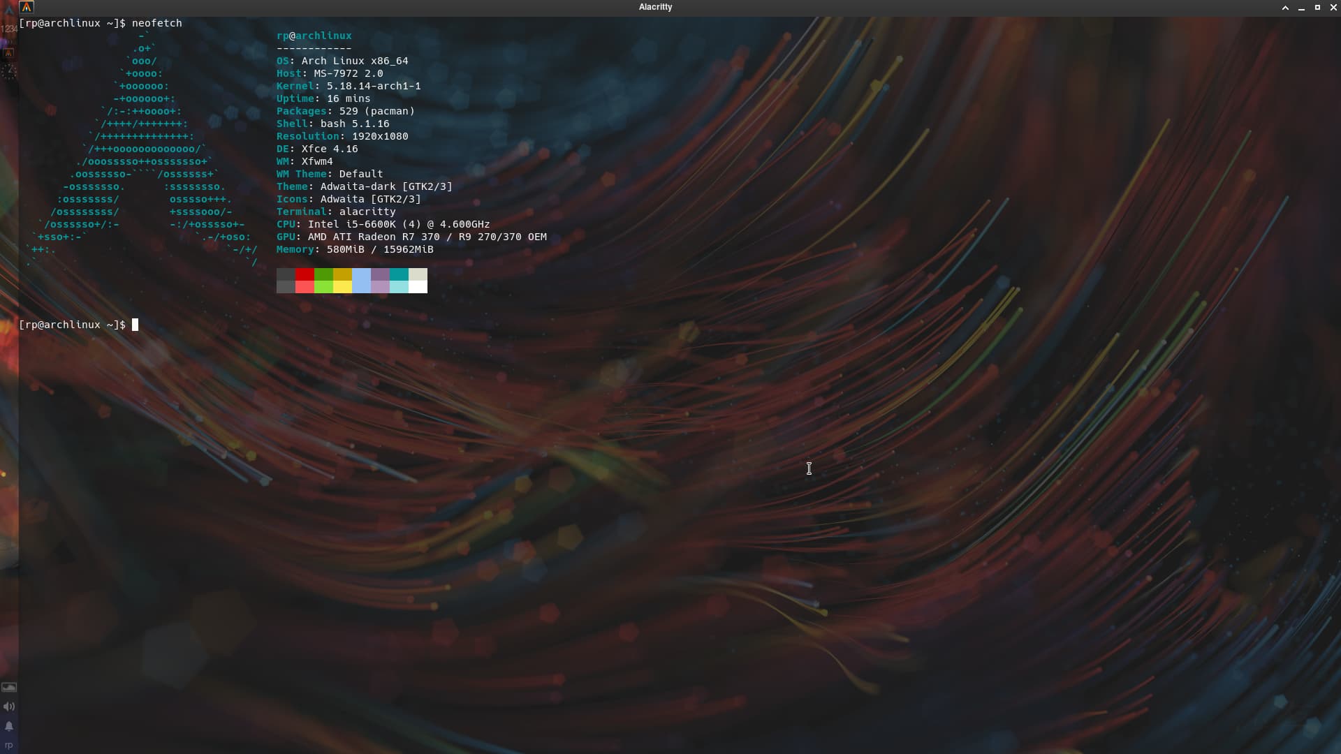1341x754 pixels.
Task: Click the dark green block in top palette row
Action: (x=323, y=274)
